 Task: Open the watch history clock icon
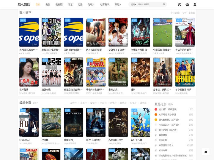pyautogui.click(x=180, y=5)
